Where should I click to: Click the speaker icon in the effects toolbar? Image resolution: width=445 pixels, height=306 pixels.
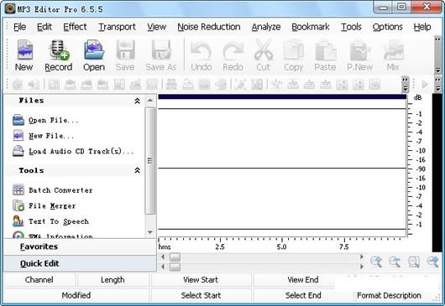click(34, 84)
